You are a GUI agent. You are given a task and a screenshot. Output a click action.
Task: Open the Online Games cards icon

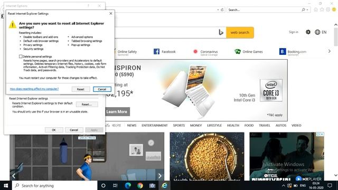click(x=238, y=52)
